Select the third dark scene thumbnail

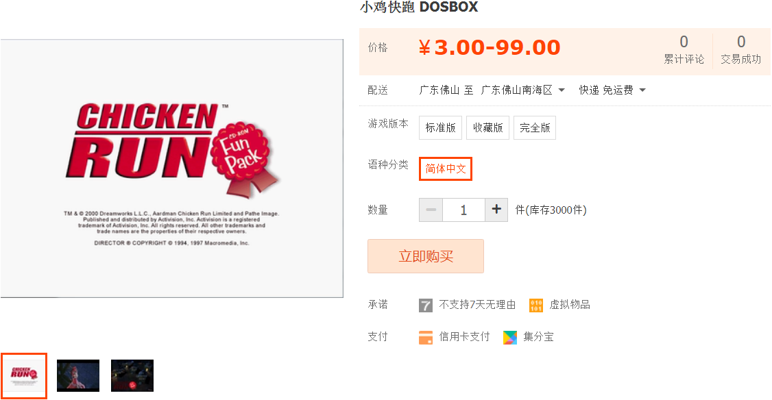(x=132, y=375)
